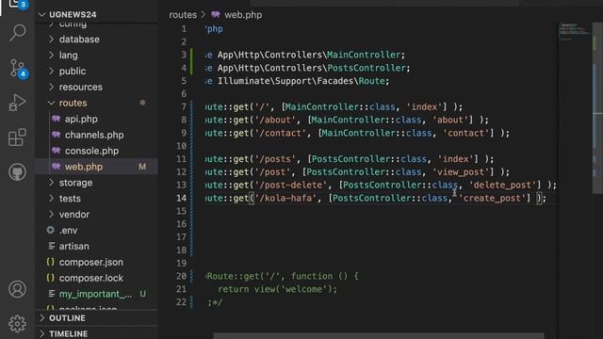The width and height of the screenshot is (603, 339).
Task: Click PostsController in the line 4 import
Action: 367,68
